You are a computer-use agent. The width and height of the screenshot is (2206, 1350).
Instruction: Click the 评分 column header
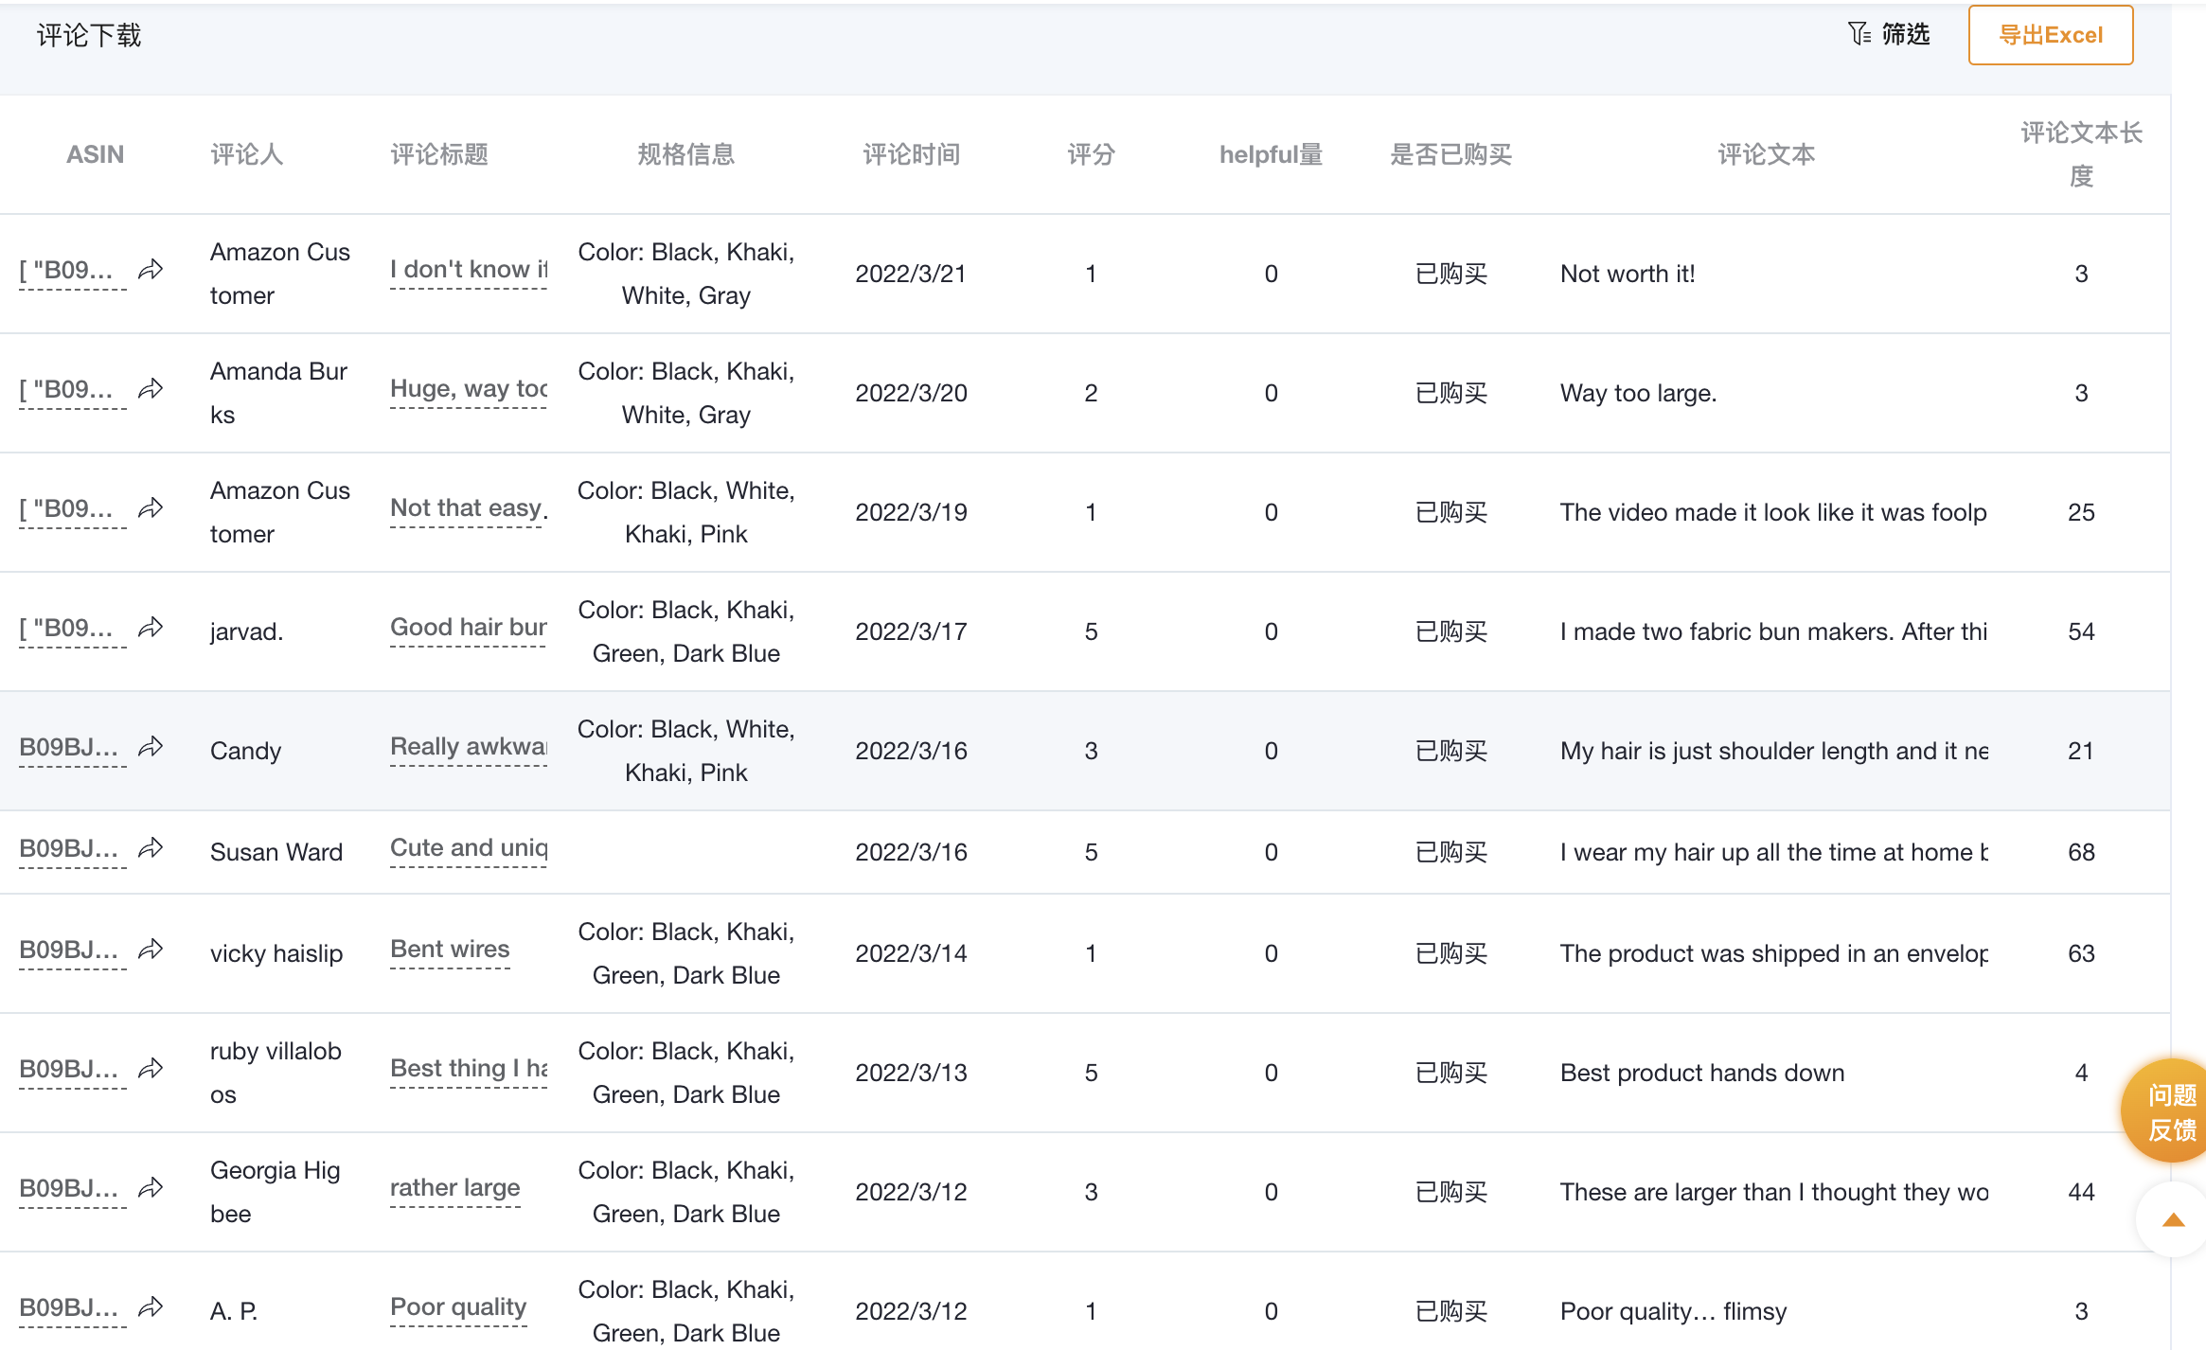(1091, 154)
